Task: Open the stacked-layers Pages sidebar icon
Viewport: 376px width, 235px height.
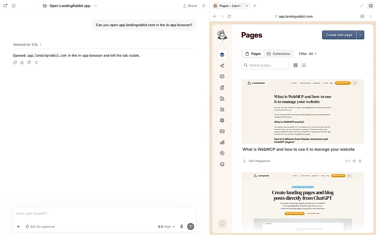Action: [222, 55]
